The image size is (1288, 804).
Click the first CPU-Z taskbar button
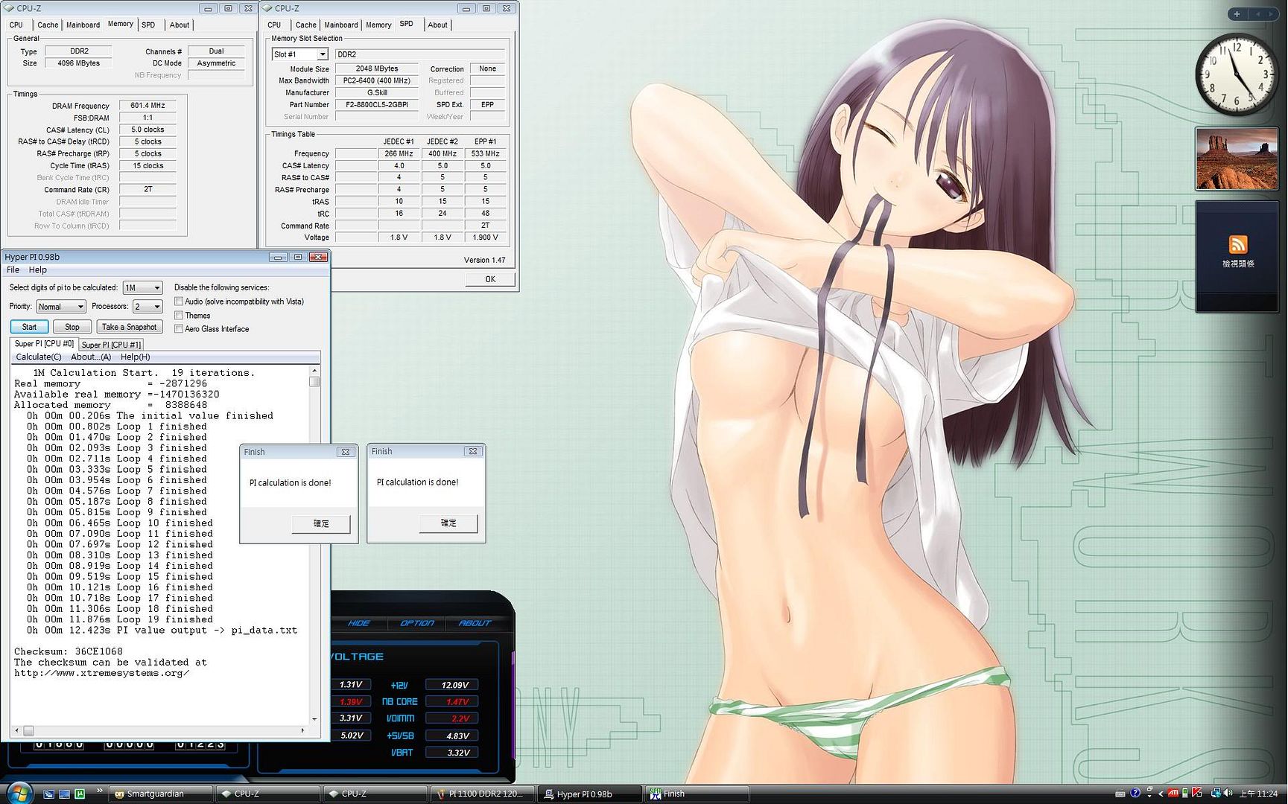point(267,794)
